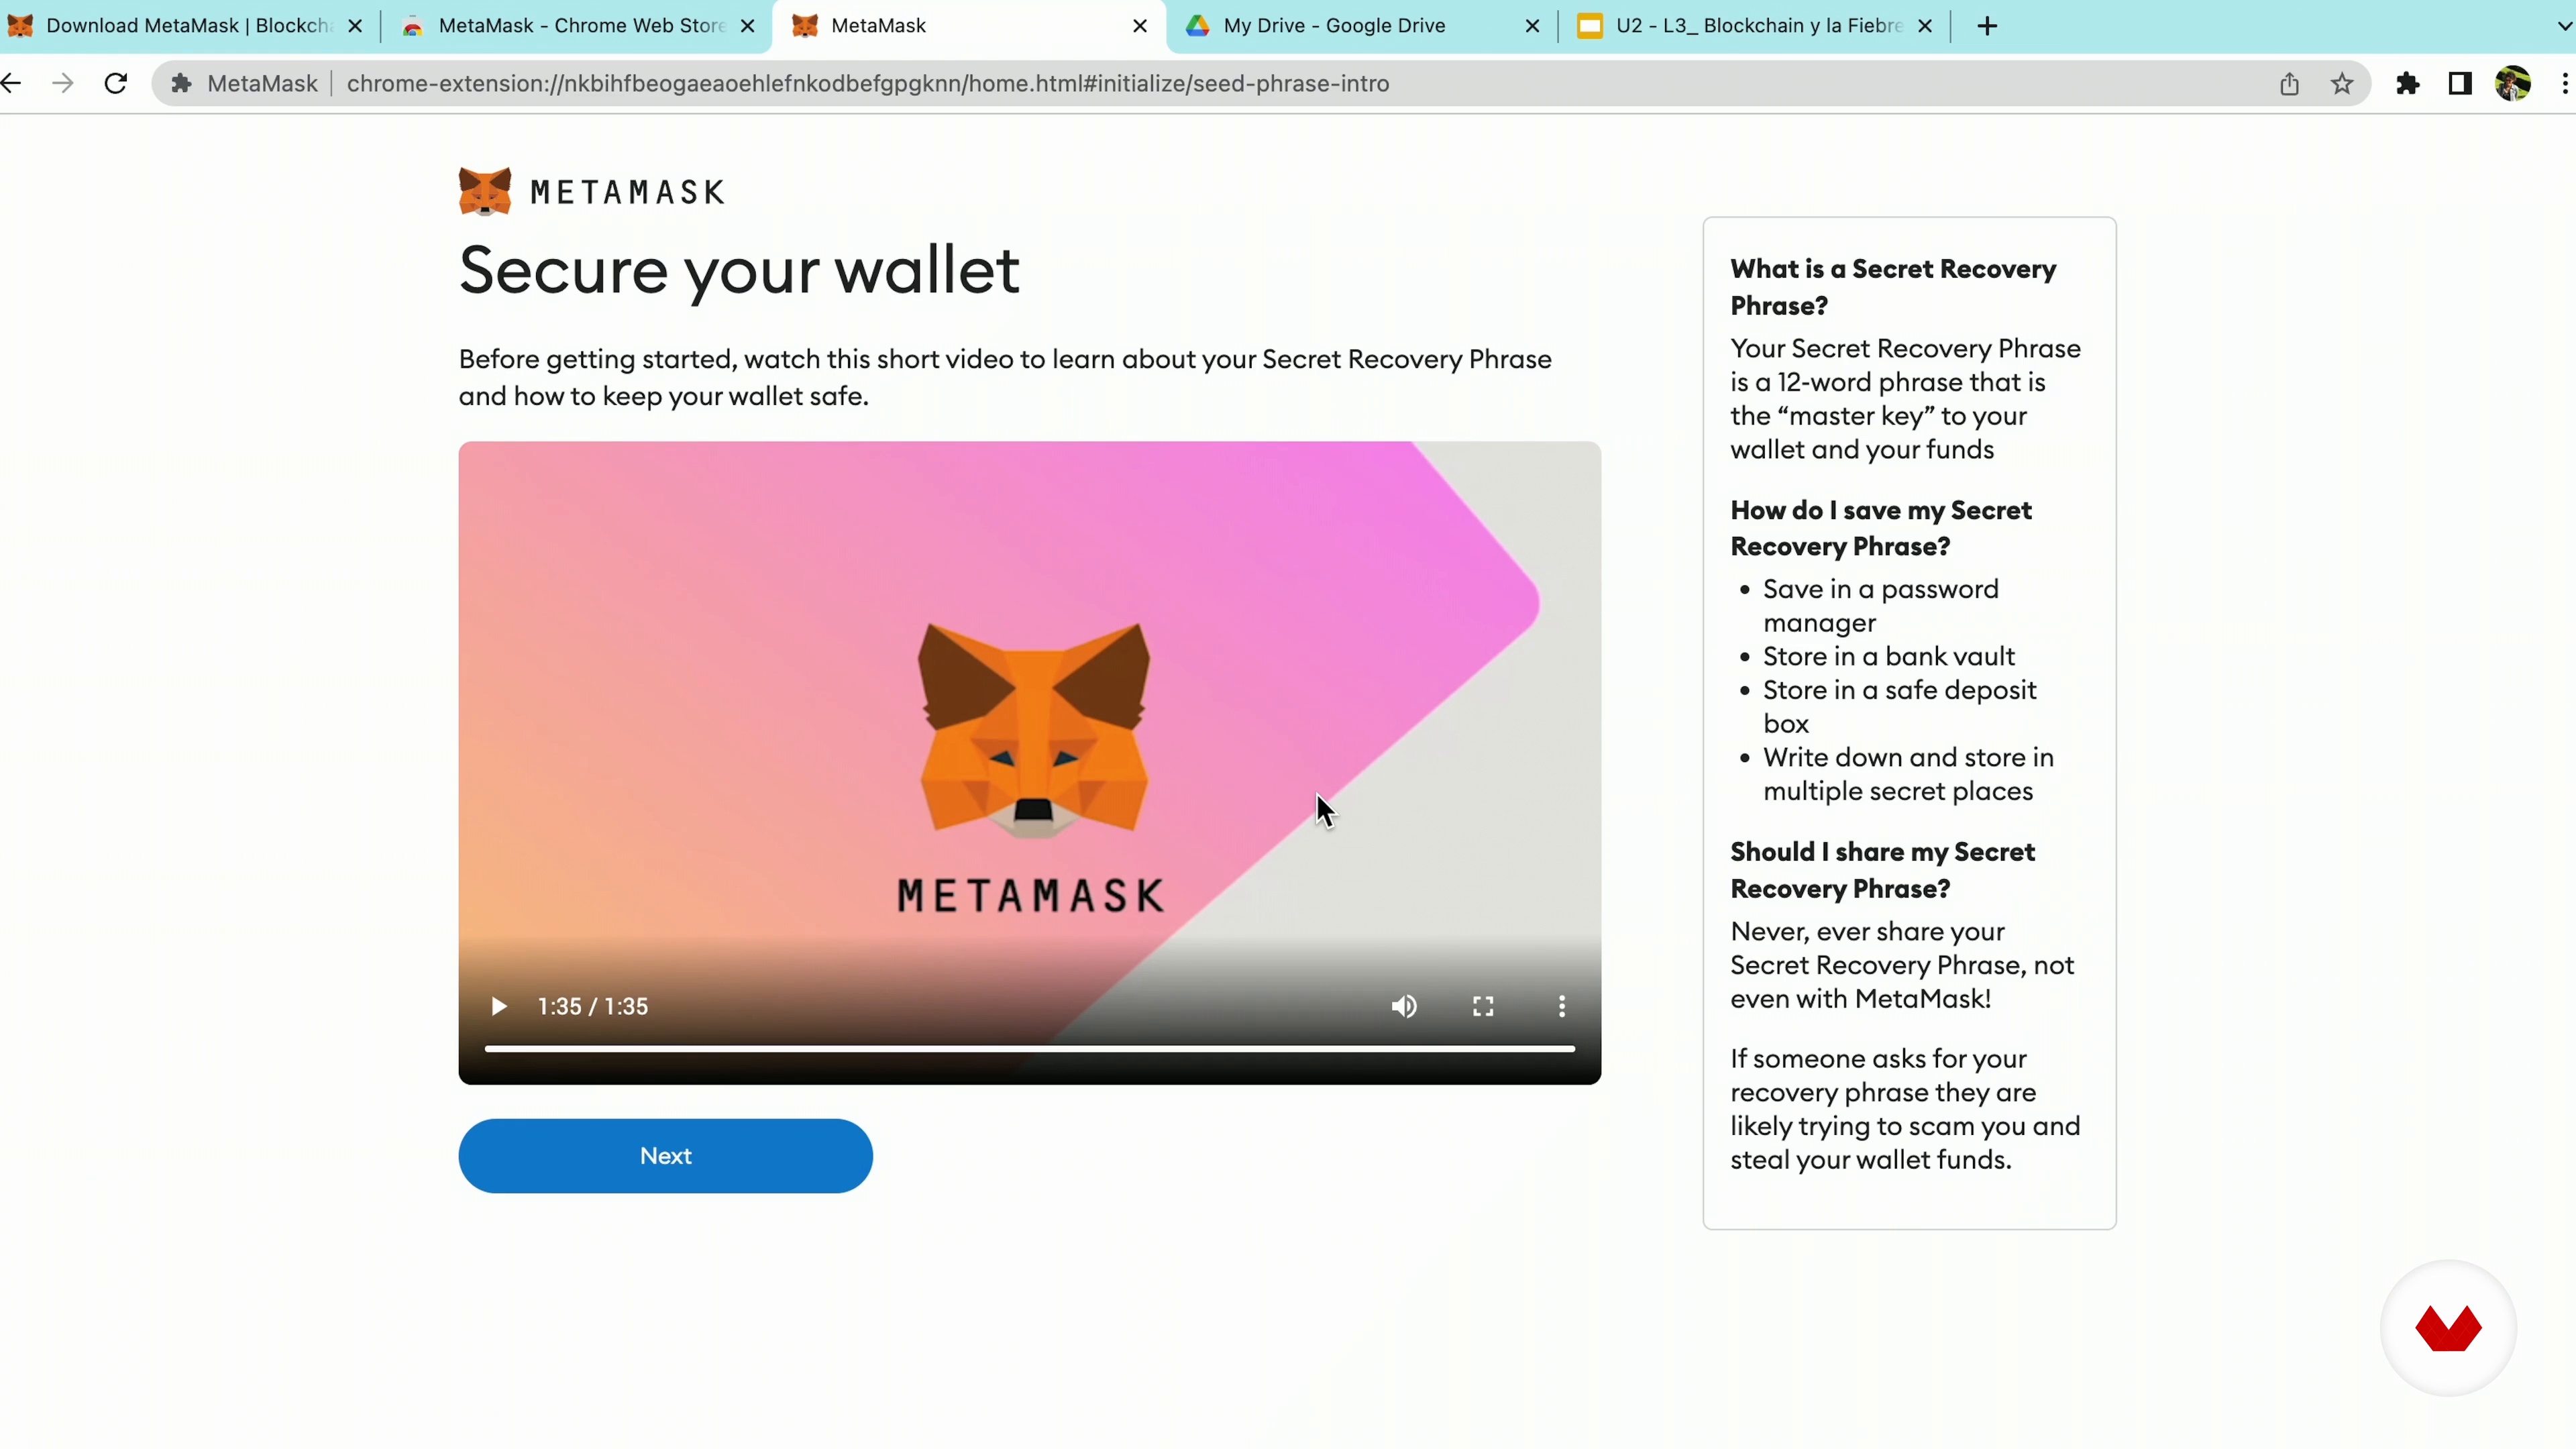2576x1449 pixels.
Task: Close the Chrome Web Store tab
Action: (747, 26)
